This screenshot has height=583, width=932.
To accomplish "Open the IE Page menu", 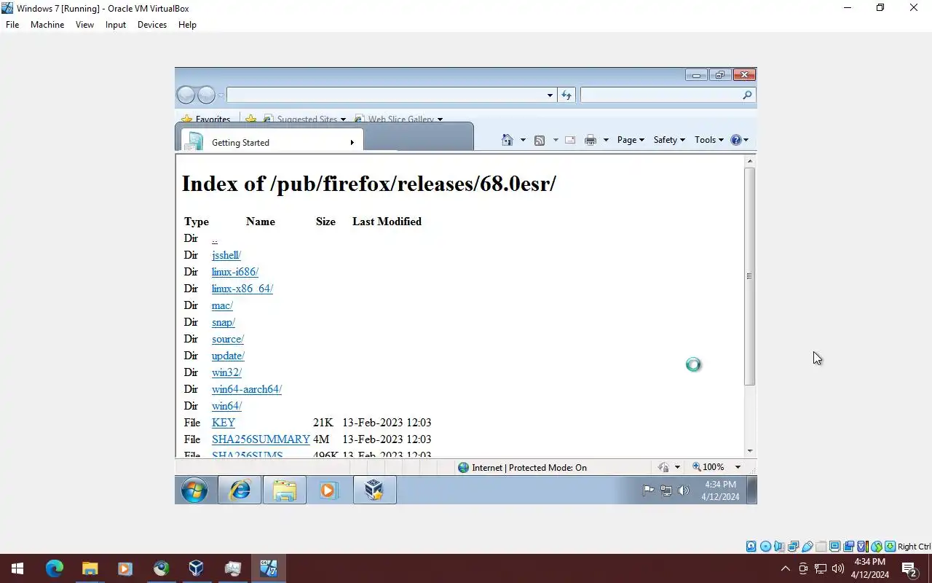I will point(631,140).
